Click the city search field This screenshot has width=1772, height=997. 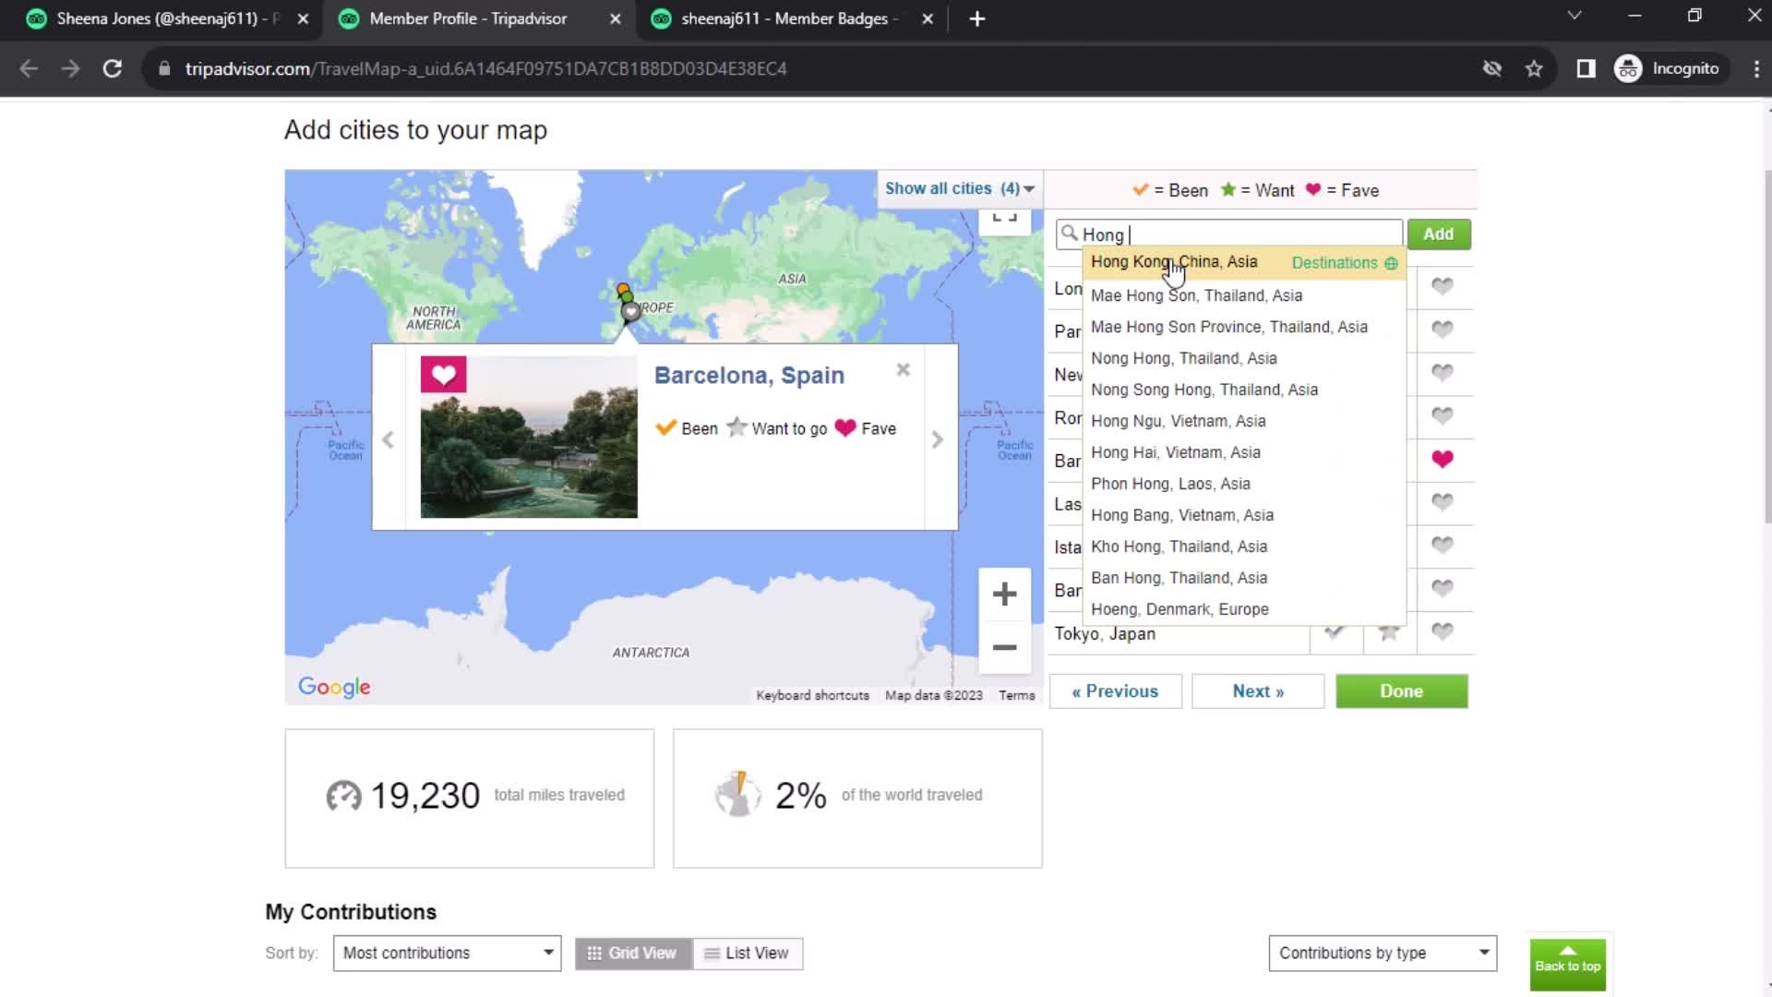(x=1229, y=234)
